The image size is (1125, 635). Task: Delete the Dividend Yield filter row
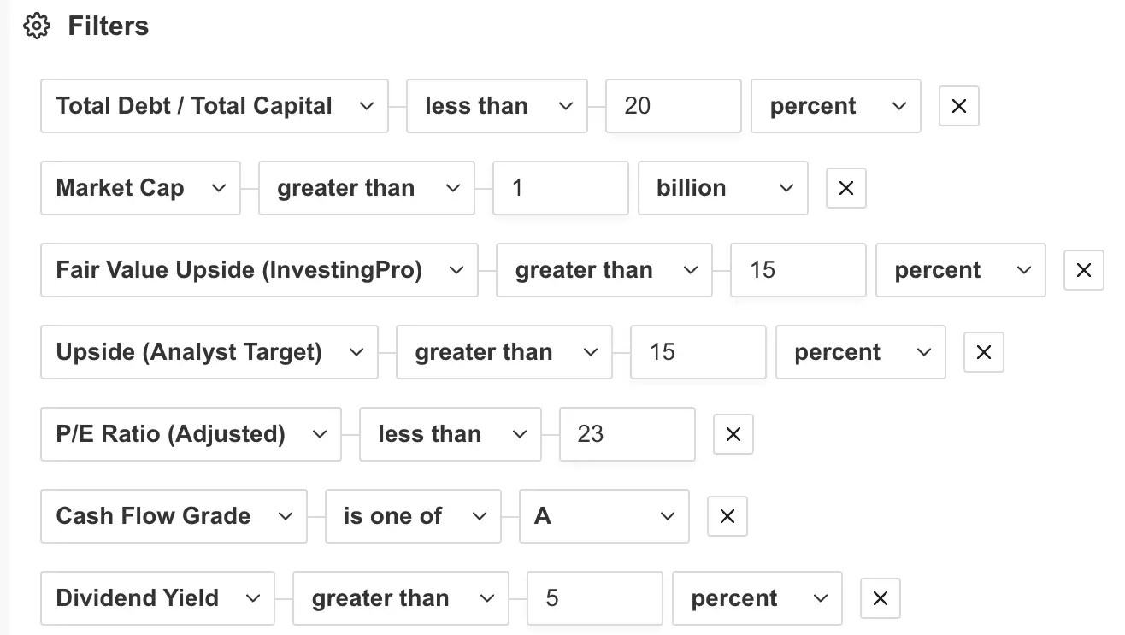tap(881, 598)
